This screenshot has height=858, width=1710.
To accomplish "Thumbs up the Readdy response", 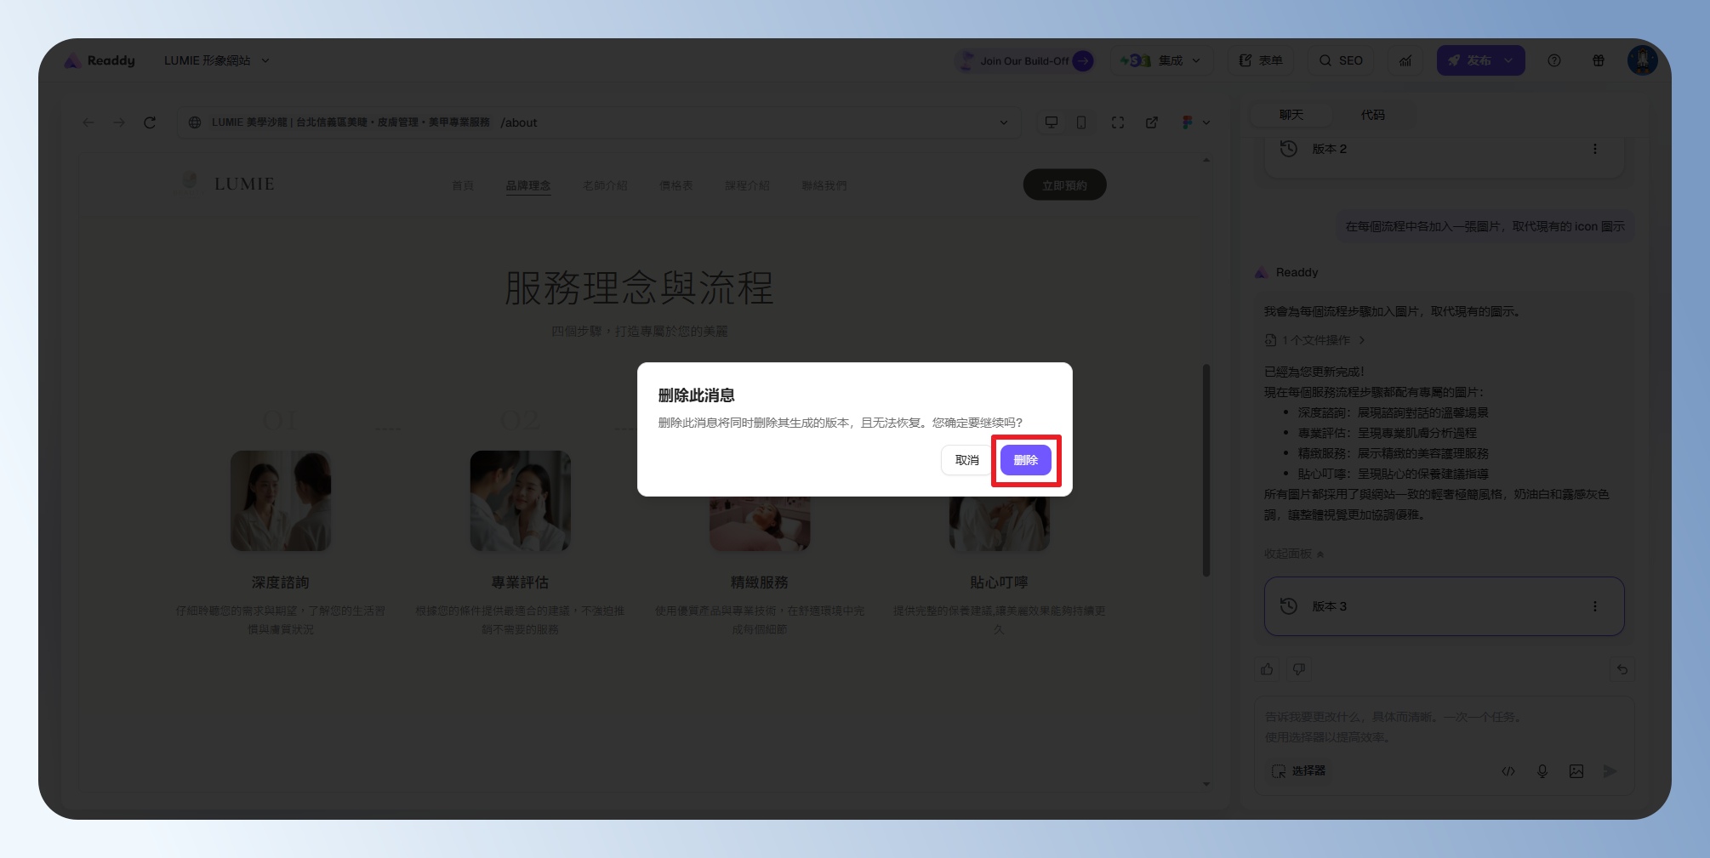I will click(x=1267, y=669).
